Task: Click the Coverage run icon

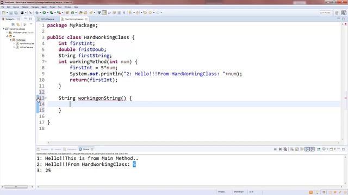Action: tap(52, 13)
